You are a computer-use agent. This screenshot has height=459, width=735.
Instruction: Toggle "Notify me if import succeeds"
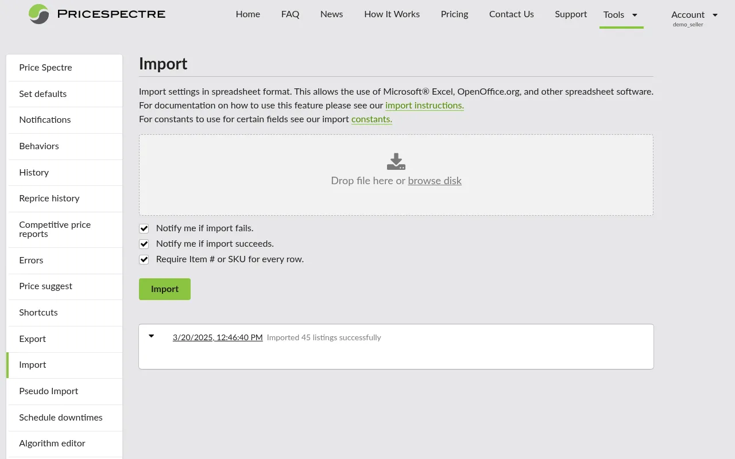(x=144, y=243)
